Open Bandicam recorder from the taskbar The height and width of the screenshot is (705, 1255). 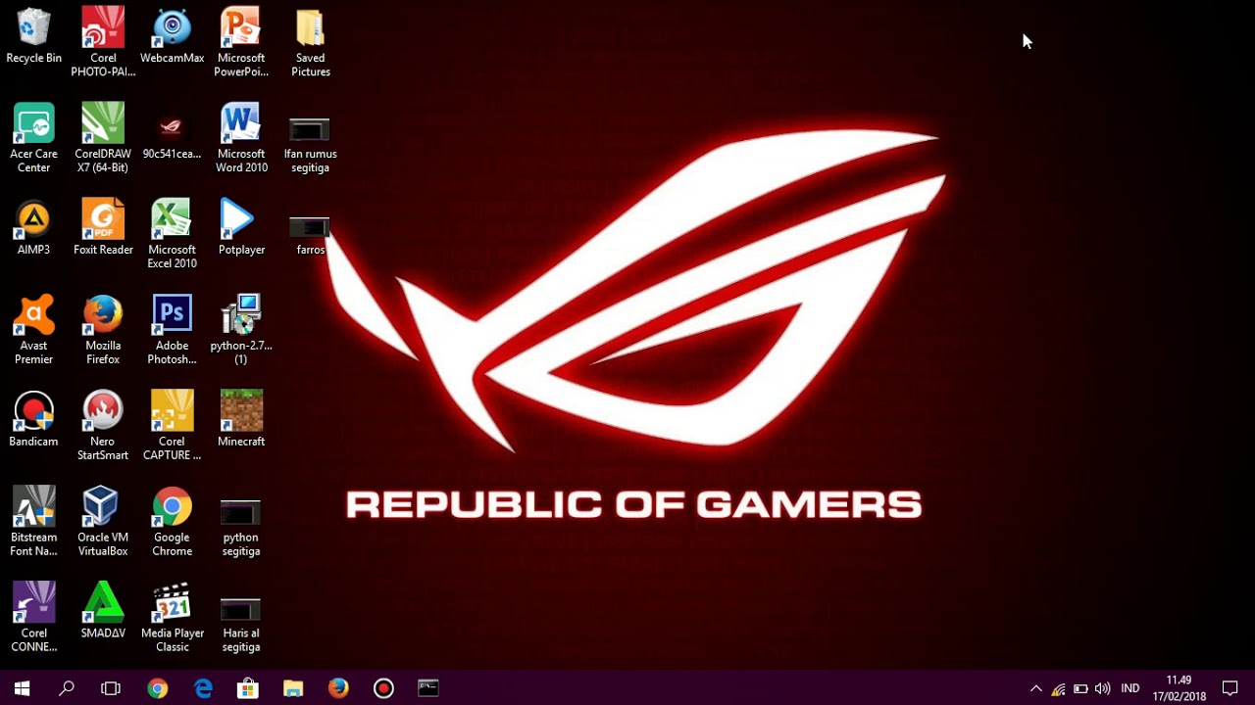383,688
